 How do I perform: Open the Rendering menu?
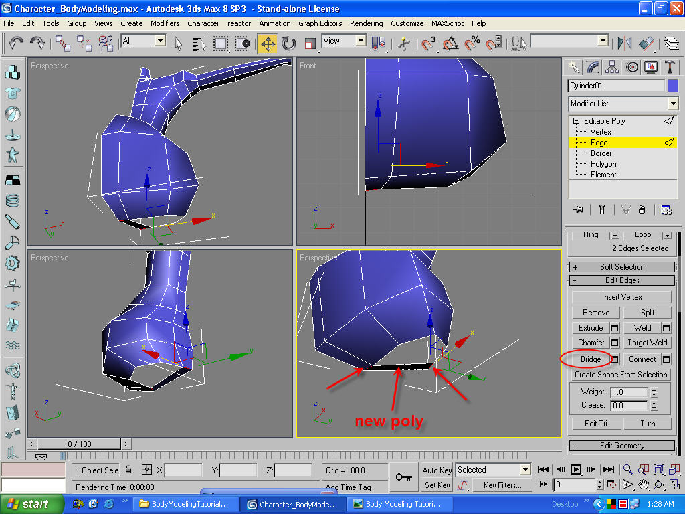[366, 23]
